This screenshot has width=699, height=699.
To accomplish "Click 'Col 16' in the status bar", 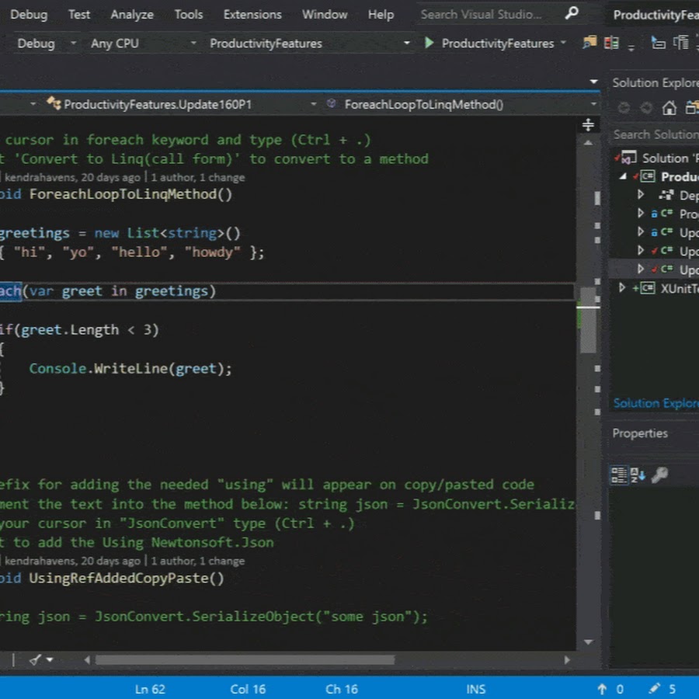I will pos(248,689).
